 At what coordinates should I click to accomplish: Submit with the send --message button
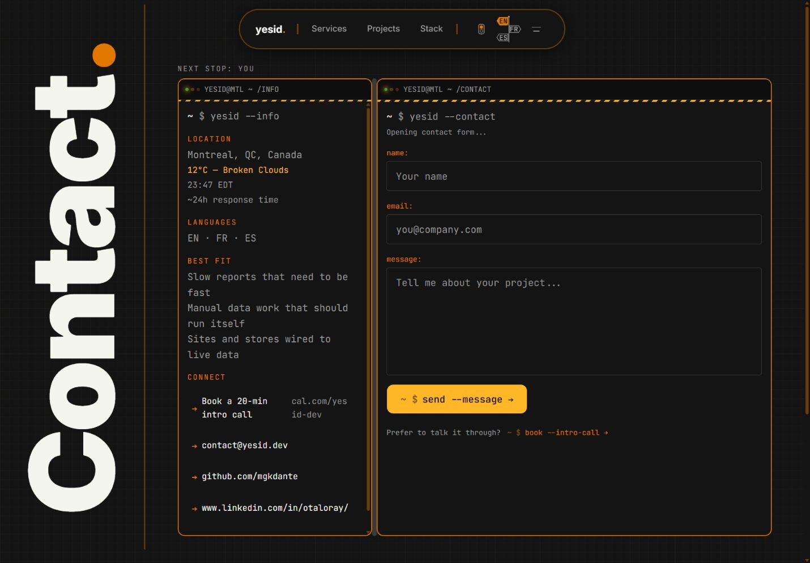[x=457, y=399]
